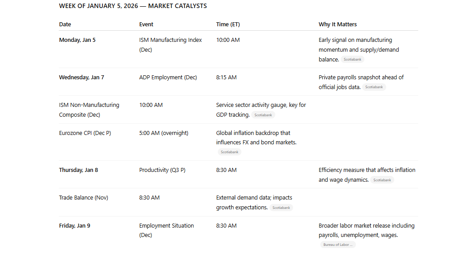Image resolution: width=461 pixels, height=257 pixels.
Task: Open the Scotiabank source under 'FX and bond markets'
Action: 230,152
